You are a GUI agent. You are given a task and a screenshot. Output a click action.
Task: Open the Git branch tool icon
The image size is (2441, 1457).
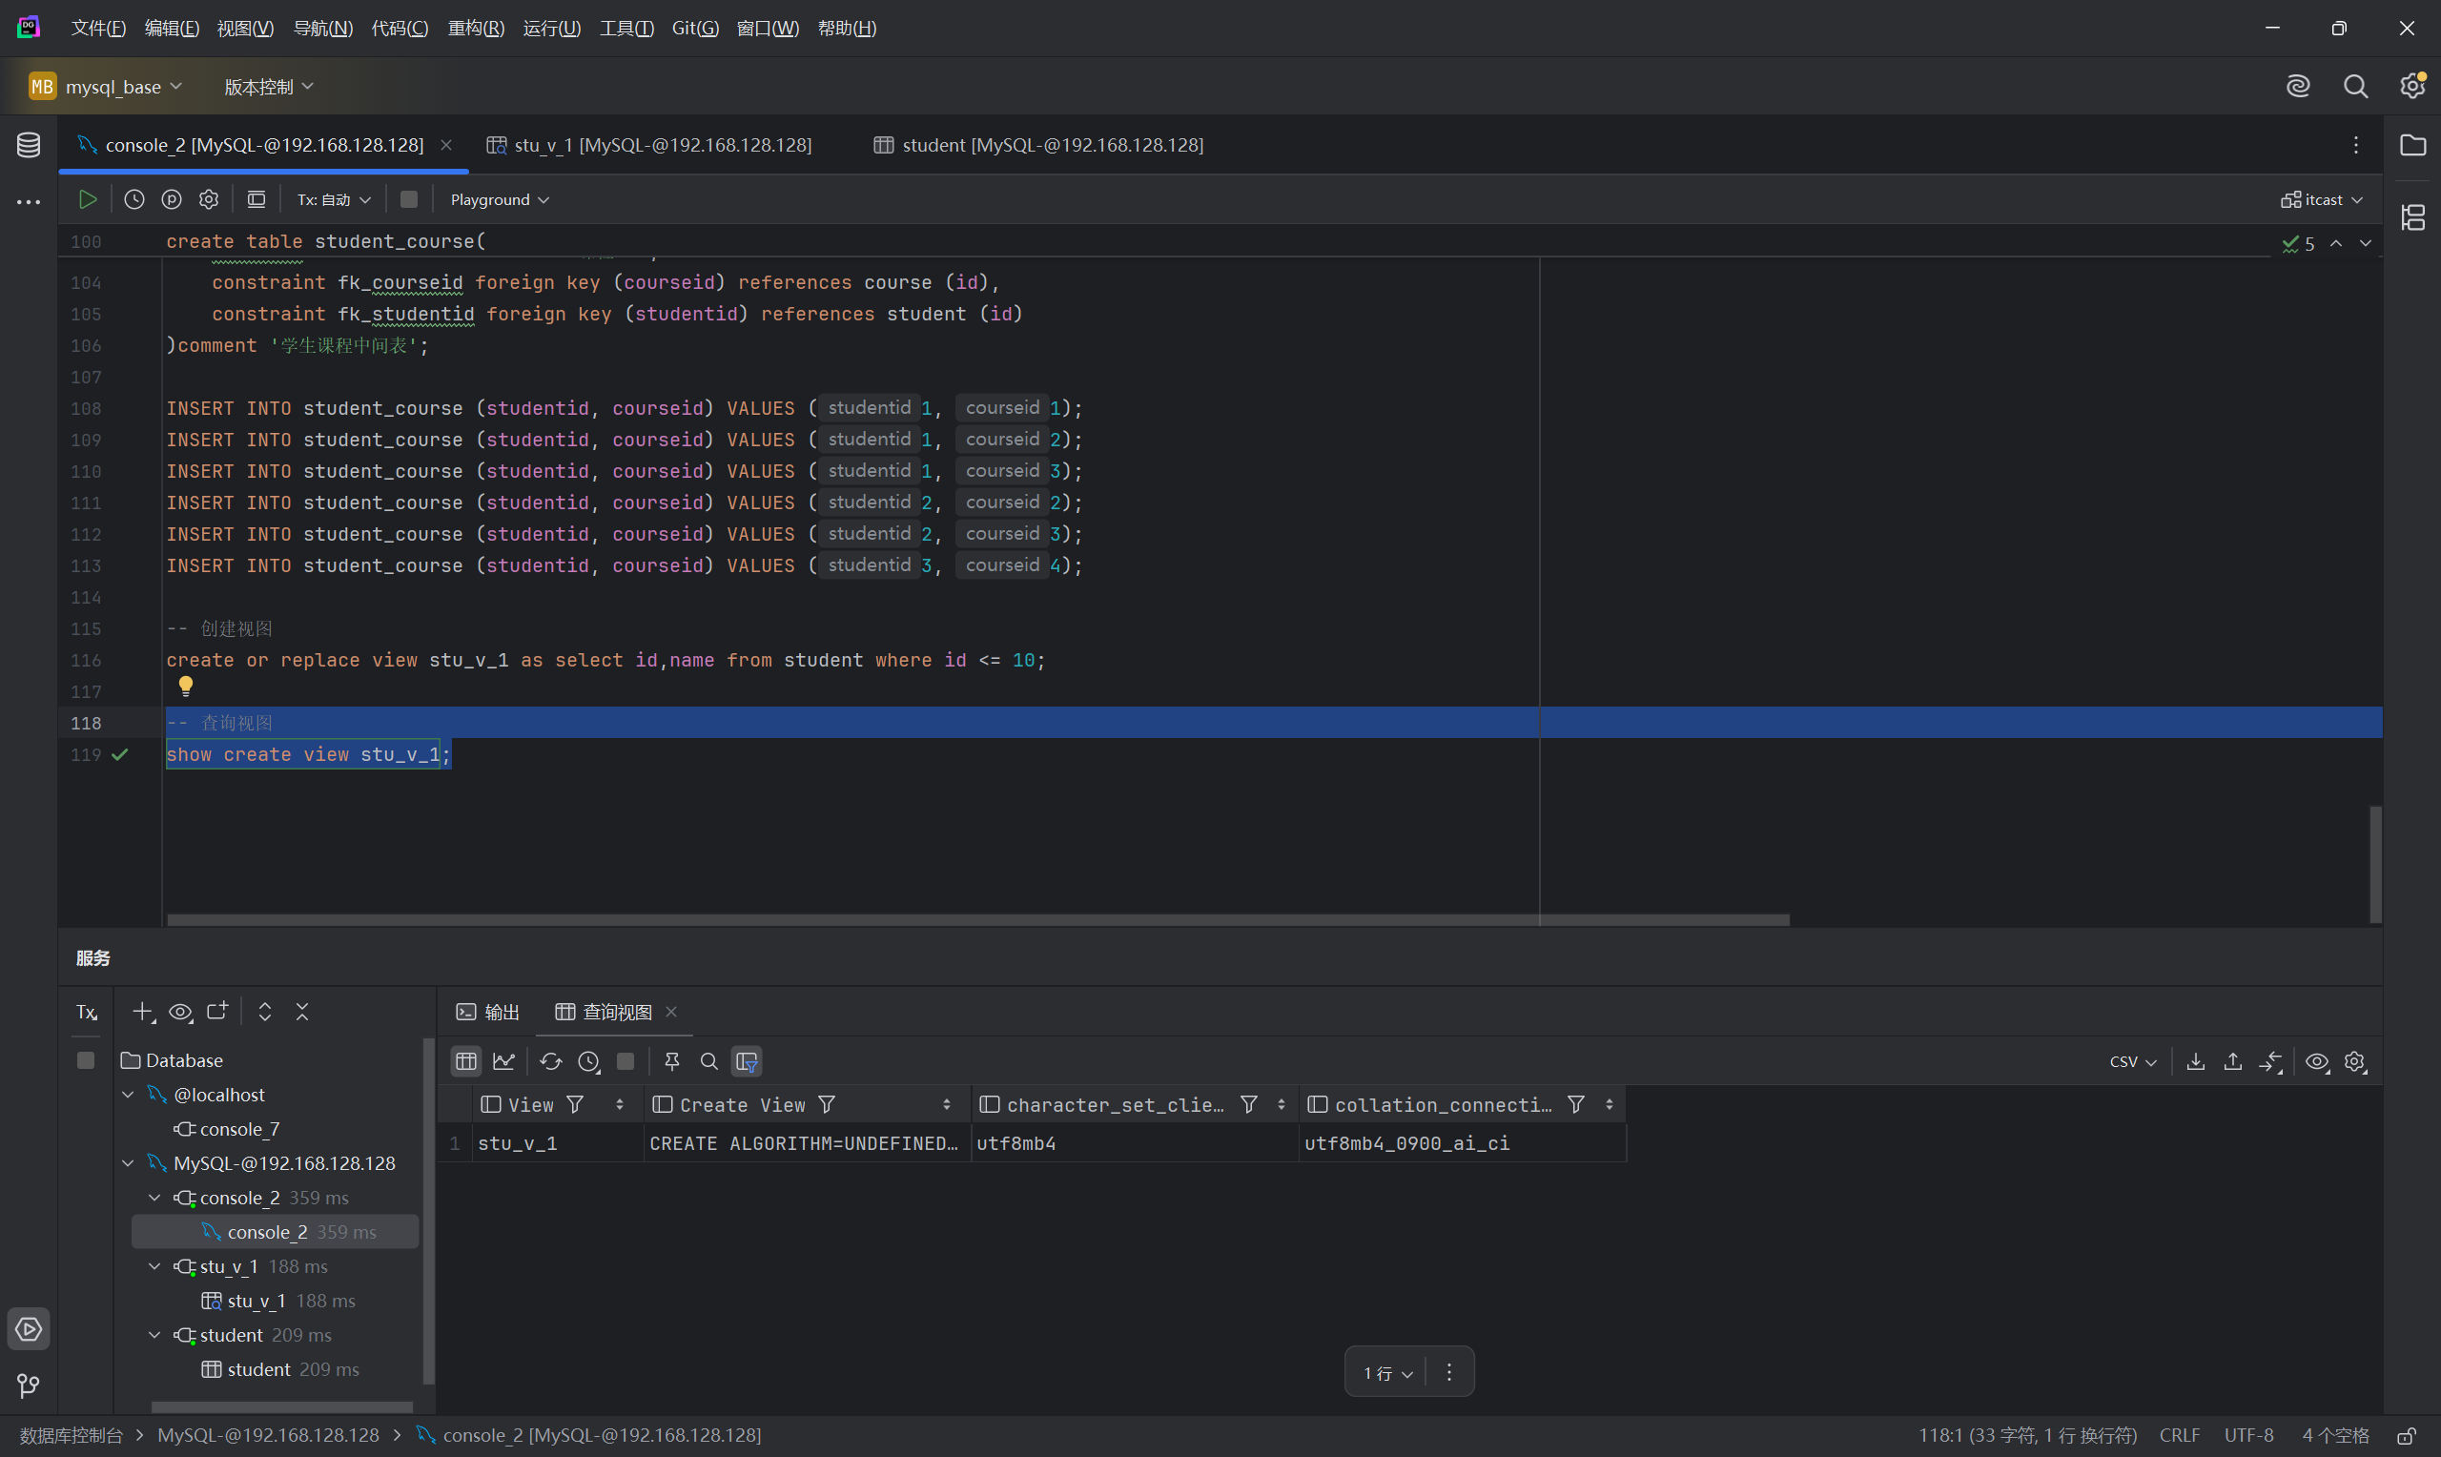click(29, 1385)
